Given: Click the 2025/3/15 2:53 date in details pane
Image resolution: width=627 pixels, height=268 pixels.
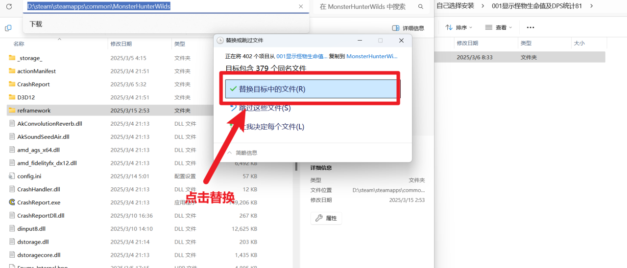Looking at the screenshot, I should pyautogui.click(x=407, y=200).
